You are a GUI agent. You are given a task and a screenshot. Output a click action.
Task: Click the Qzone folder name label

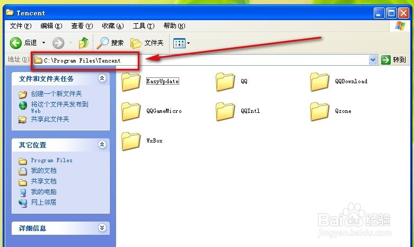[x=343, y=111]
